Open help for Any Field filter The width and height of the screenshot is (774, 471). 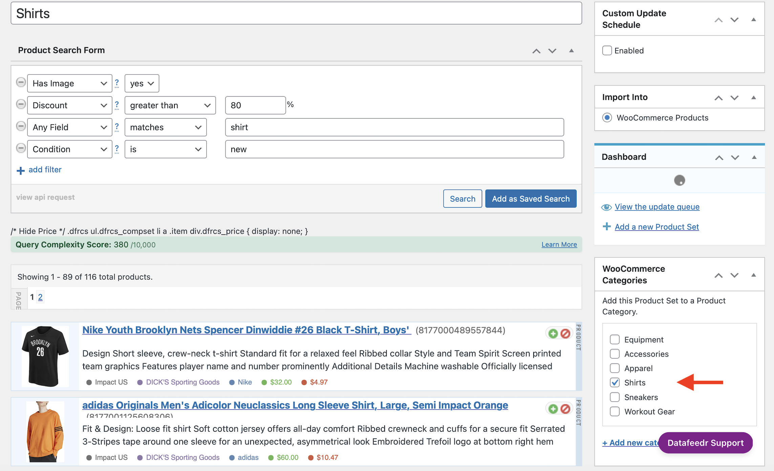point(117,127)
